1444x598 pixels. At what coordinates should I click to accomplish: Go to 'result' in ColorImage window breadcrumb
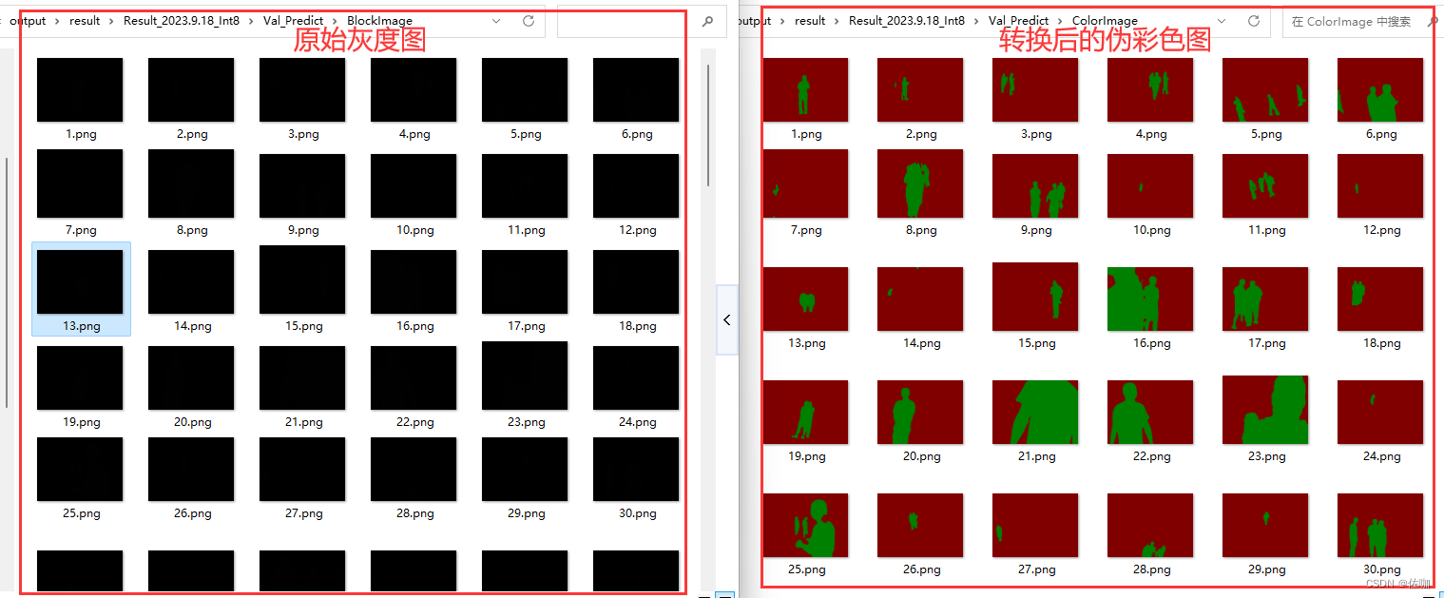(x=810, y=21)
